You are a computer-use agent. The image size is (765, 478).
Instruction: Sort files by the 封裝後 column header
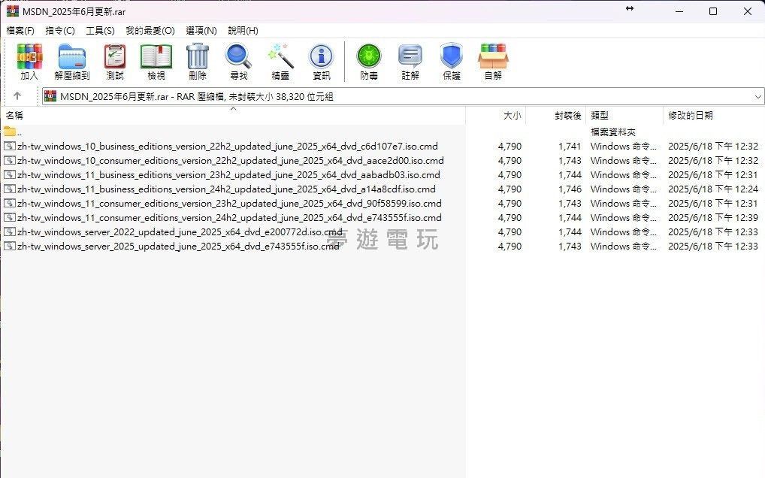pos(555,116)
